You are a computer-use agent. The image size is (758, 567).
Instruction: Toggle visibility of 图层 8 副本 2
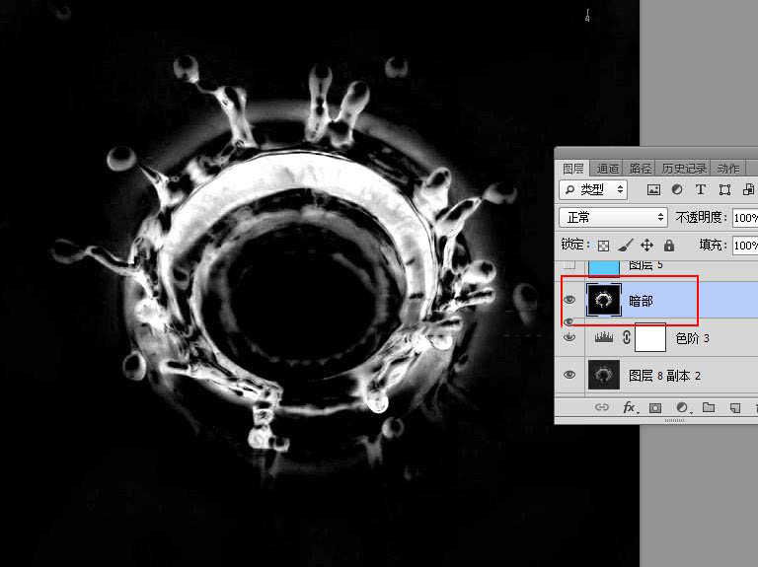pos(569,375)
